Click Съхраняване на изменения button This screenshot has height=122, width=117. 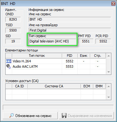[x=86, y=115]
